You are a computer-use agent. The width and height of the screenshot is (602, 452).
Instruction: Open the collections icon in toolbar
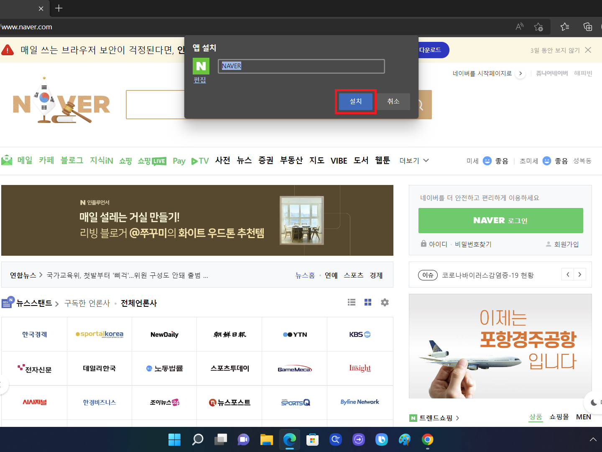tap(588, 27)
